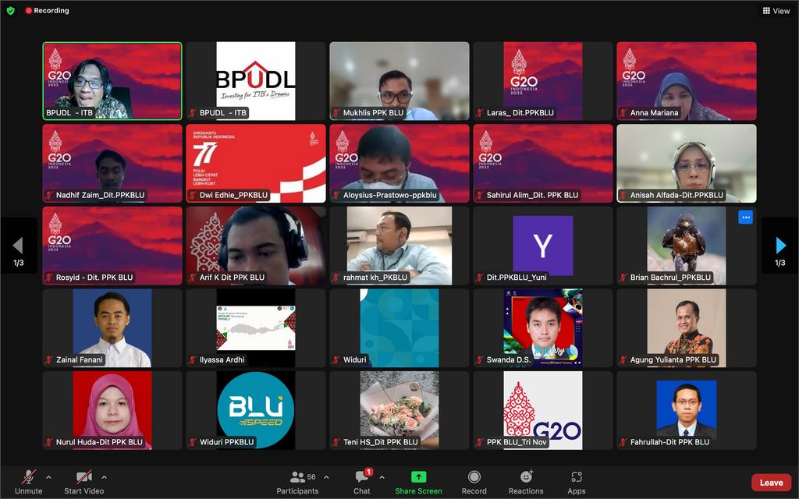Open the Participants panel
The image size is (799, 499).
297,482
